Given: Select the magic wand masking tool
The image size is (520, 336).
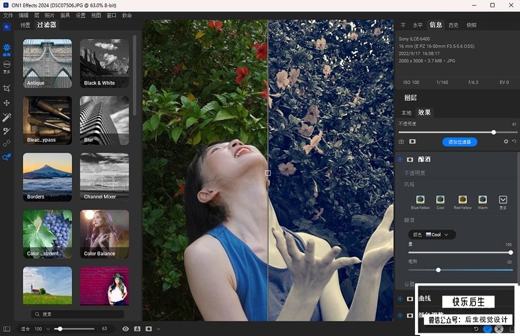Looking at the screenshot, I should click(x=7, y=117).
